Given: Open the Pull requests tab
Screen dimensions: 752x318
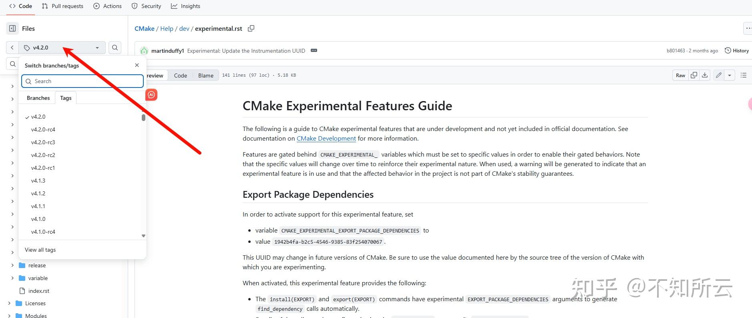Looking at the screenshot, I should click(x=62, y=6).
